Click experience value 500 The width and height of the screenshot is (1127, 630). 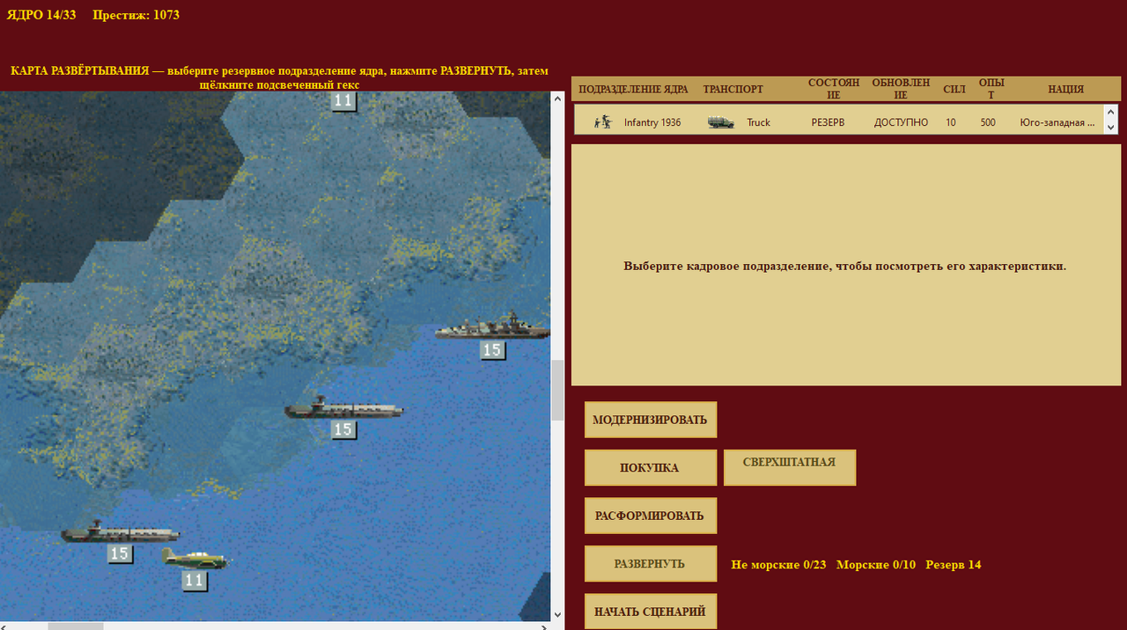click(x=988, y=122)
